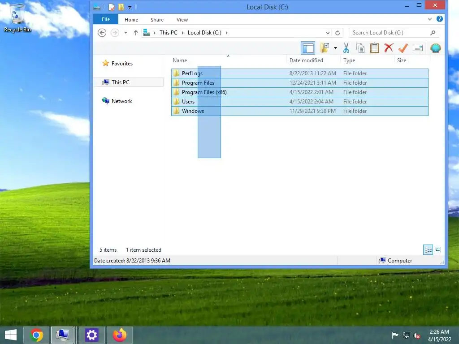Image resolution: width=459 pixels, height=344 pixels.
Task: Refresh the Local Disk (C:) view
Action: tap(338, 33)
